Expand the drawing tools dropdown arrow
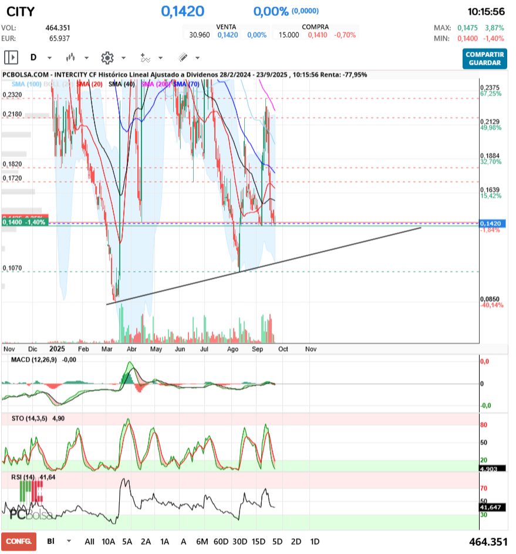 (198, 58)
